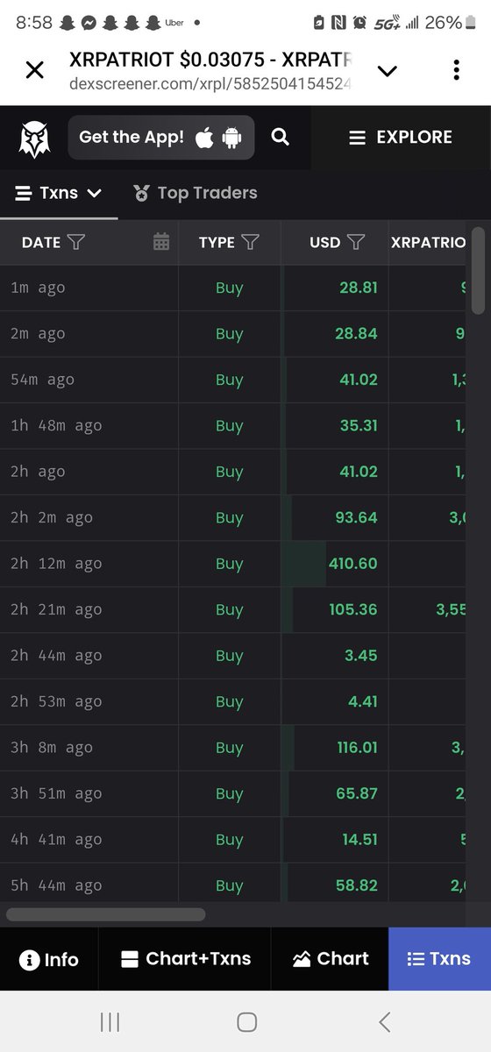Open the search magnifier icon
491x1052 pixels.
coord(280,137)
